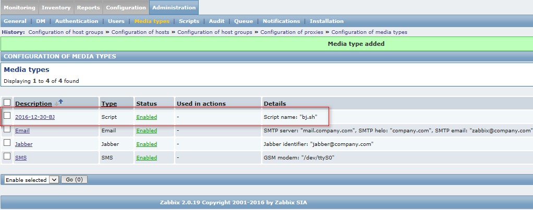Click the Details column header

pyautogui.click(x=275, y=104)
